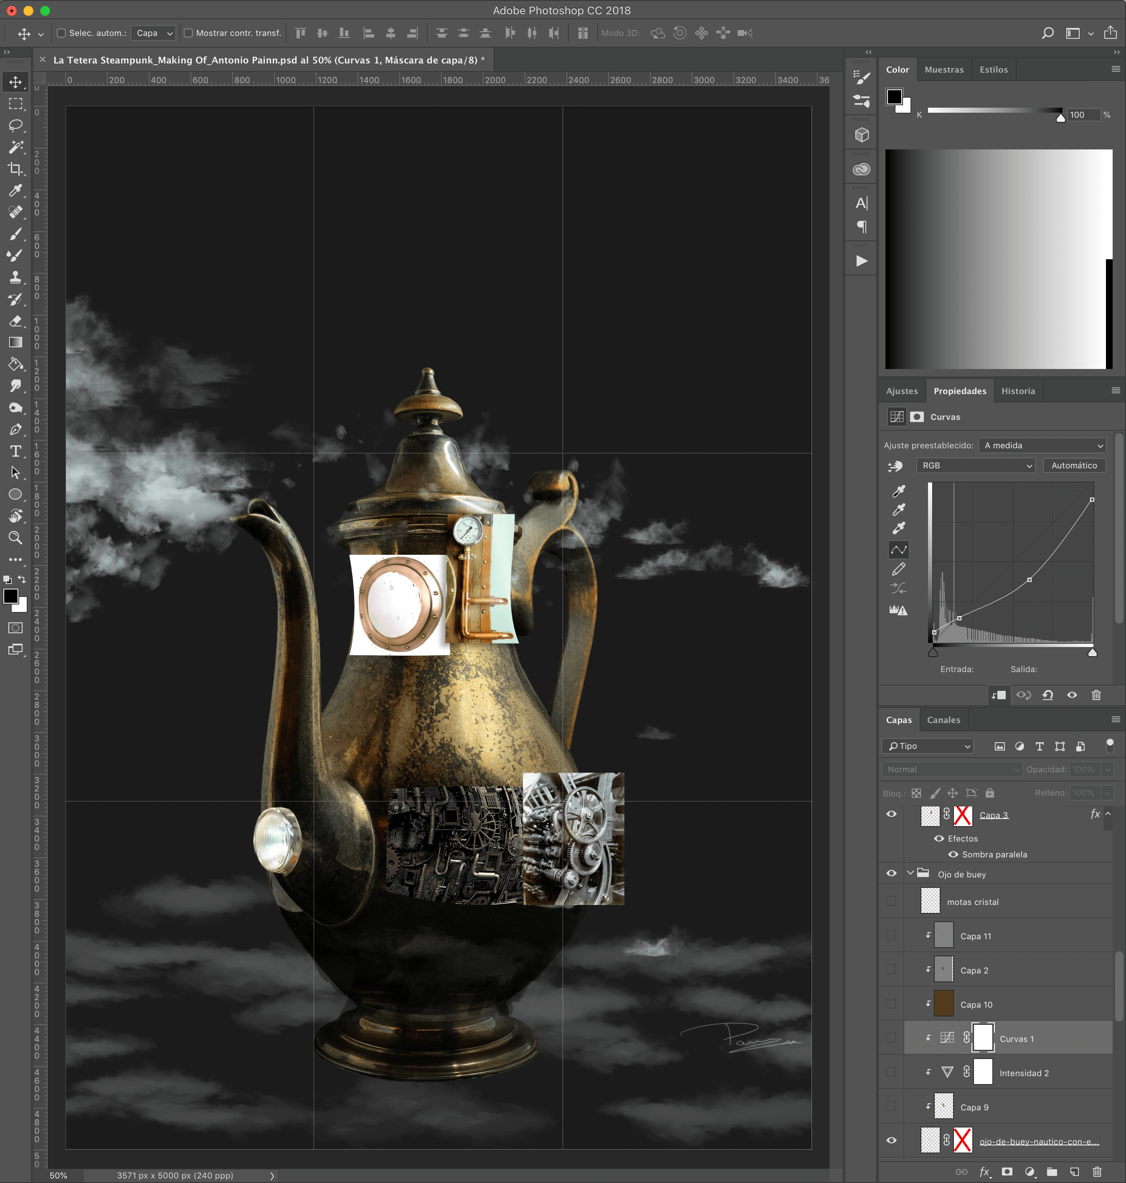Create a new group folder icon
The height and width of the screenshot is (1183, 1126).
pyautogui.click(x=1052, y=1171)
